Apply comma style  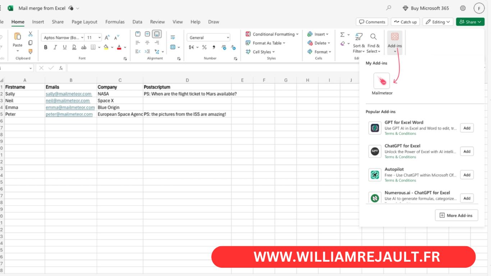214,47
